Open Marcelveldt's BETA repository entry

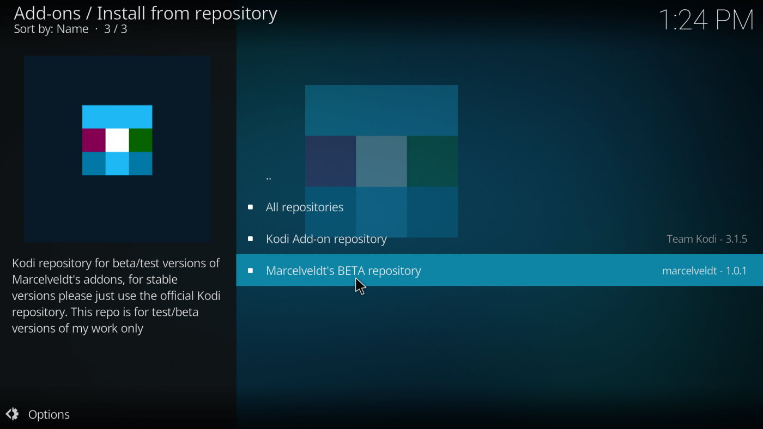coord(499,270)
